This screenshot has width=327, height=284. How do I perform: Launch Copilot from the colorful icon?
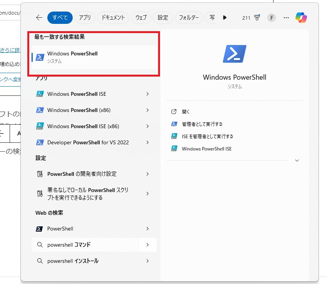(301, 18)
